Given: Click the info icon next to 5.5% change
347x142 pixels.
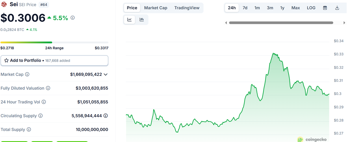Looking at the screenshot, I should point(73,18).
